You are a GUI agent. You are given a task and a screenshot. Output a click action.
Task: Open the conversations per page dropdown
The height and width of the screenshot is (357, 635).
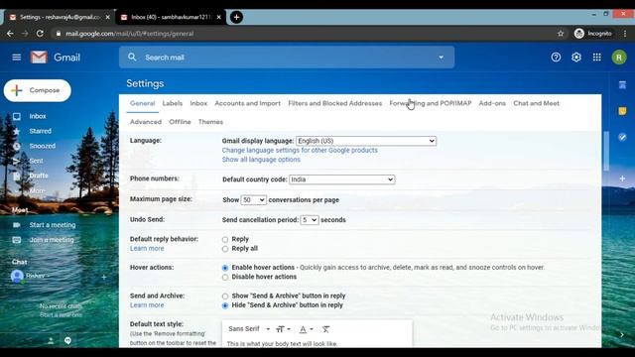click(254, 200)
